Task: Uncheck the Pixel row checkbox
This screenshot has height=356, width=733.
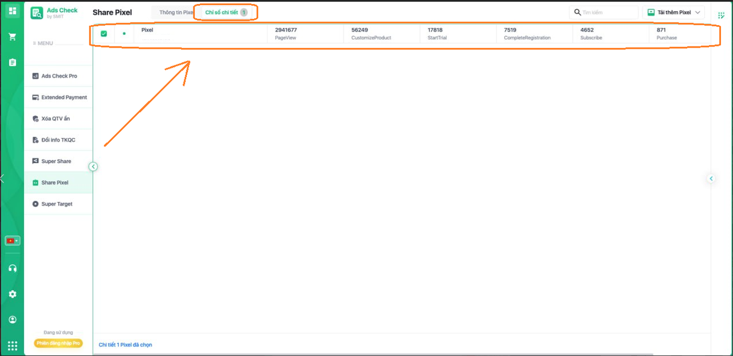Action: [x=104, y=34]
